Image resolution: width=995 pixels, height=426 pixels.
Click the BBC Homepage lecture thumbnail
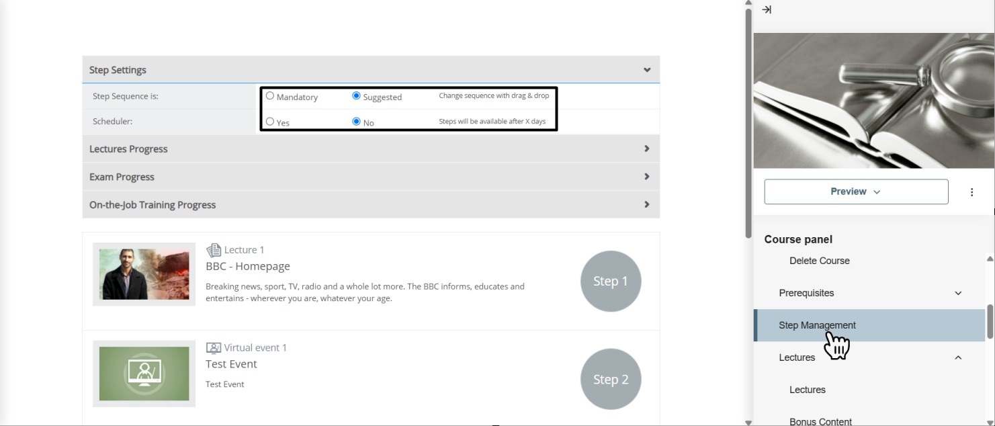144,274
